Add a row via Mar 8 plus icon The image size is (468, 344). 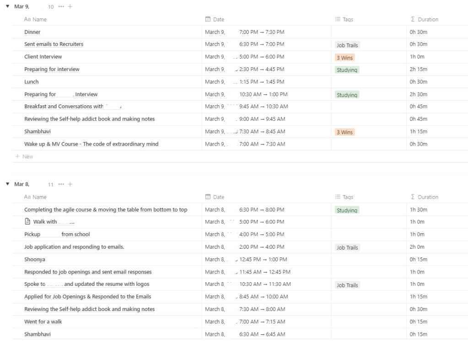[70, 184]
